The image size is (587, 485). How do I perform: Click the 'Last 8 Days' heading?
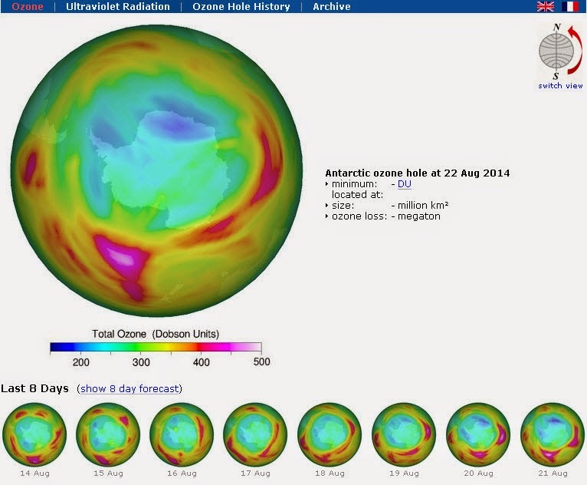[x=34, y=388]
